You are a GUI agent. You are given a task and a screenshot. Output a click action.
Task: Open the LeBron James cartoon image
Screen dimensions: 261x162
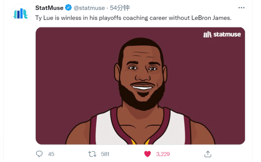click(140, 86)
